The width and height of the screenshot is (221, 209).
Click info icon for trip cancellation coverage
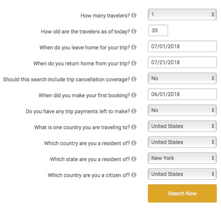134,79
